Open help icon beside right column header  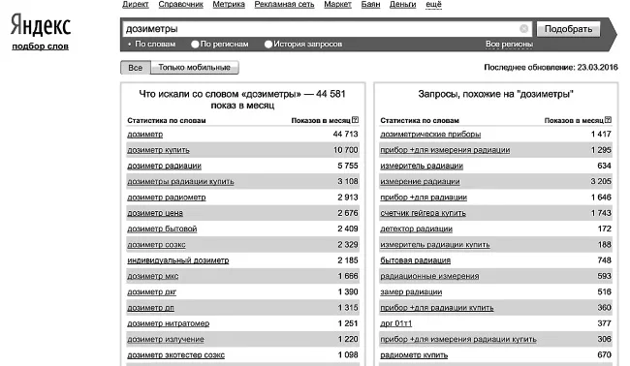point(608,120)
